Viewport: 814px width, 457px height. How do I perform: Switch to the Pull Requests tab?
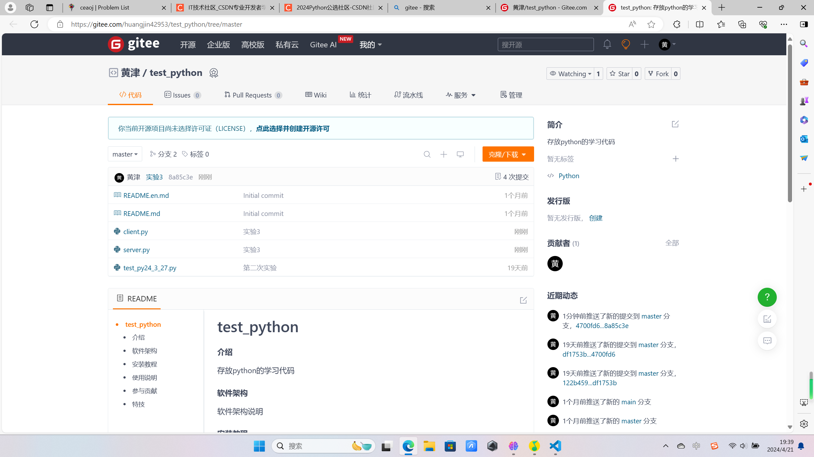253,95
